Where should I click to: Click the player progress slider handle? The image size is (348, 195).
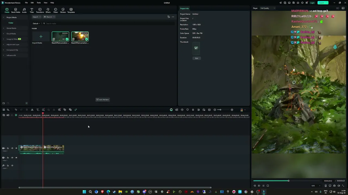(288, 181)
